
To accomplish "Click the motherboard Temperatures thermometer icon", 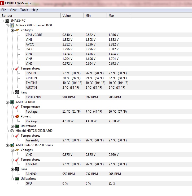I will tap(17, 68).
